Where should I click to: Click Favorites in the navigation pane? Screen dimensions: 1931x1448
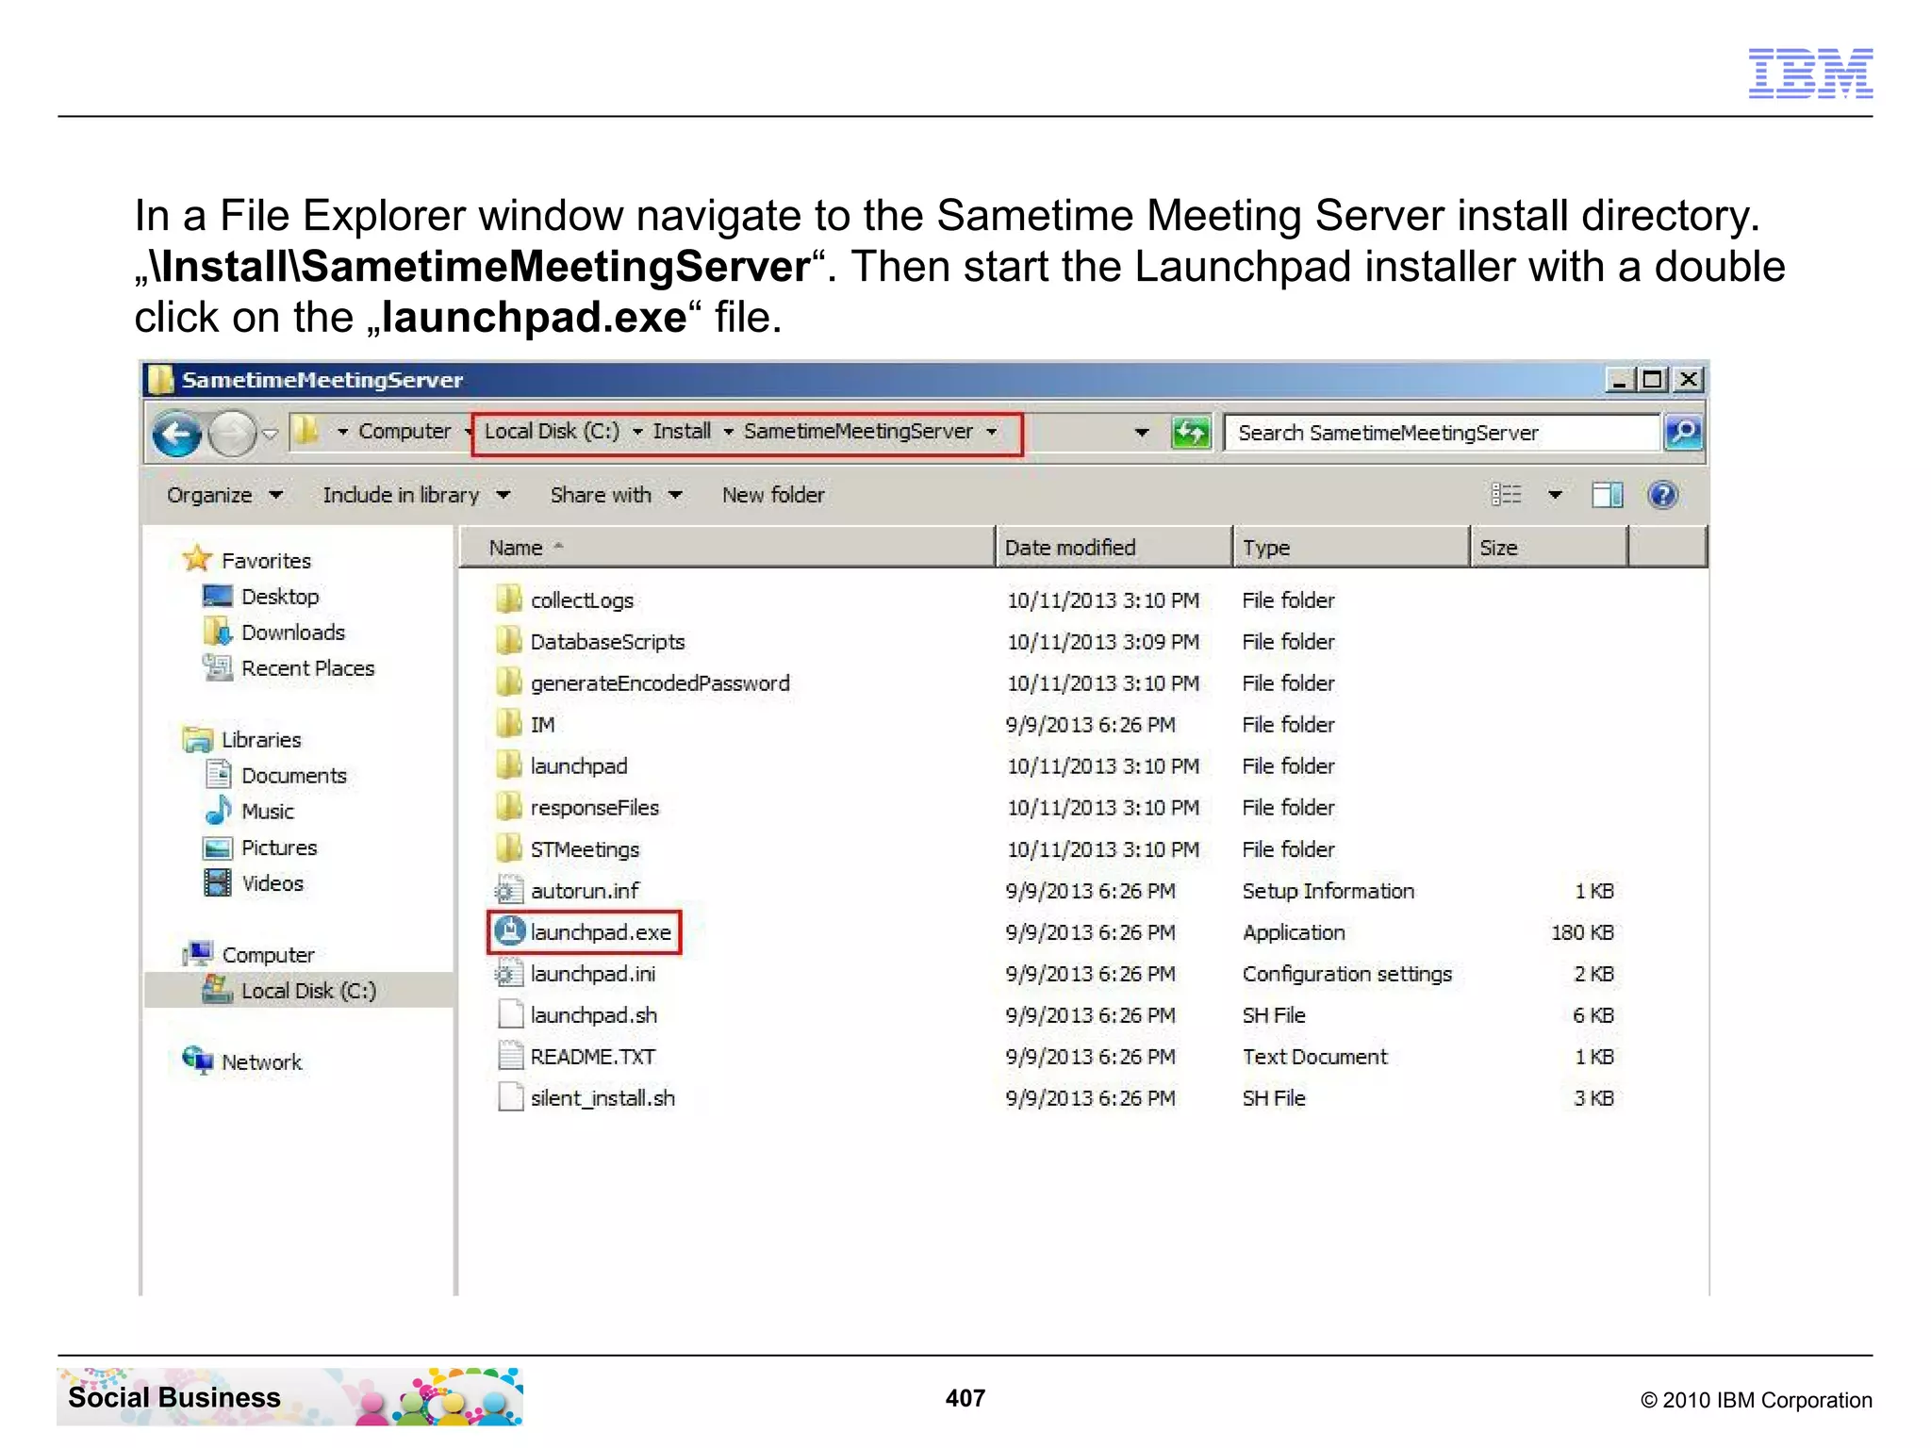tap(265, 561)
